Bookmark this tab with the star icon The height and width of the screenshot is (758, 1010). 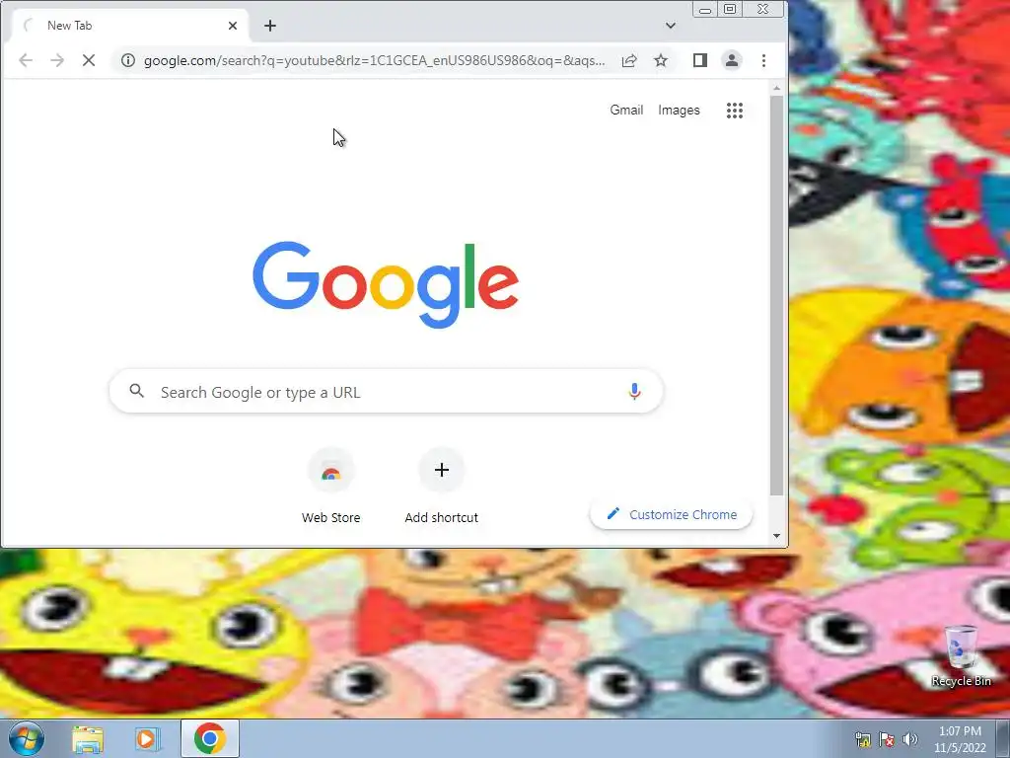point(661,60)
